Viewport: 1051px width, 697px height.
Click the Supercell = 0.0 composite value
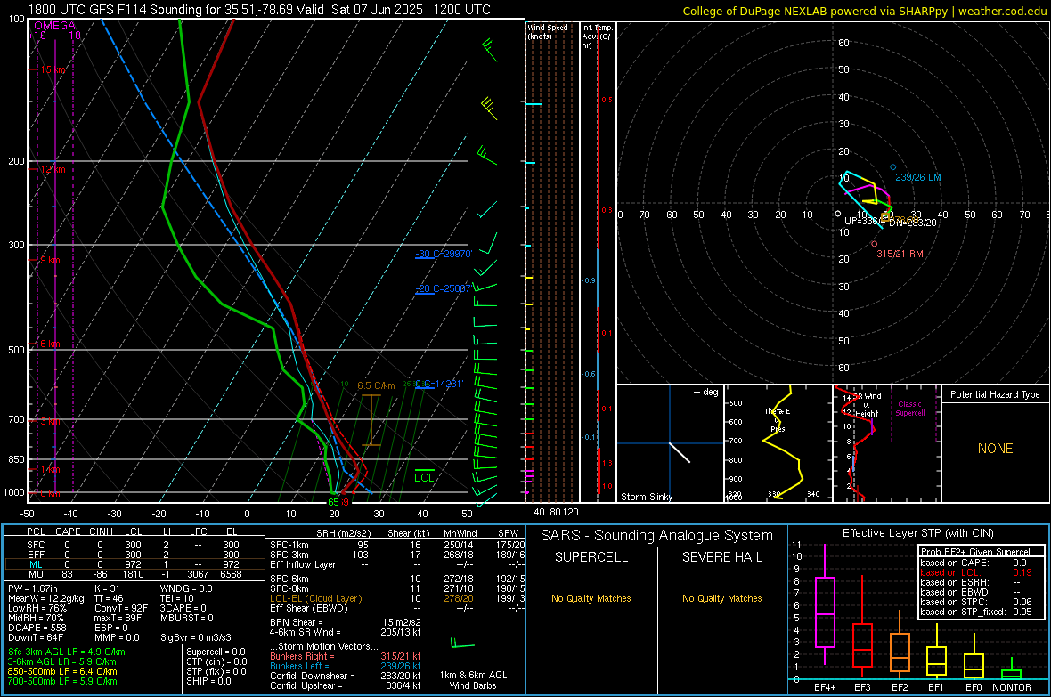coord(216,652)
